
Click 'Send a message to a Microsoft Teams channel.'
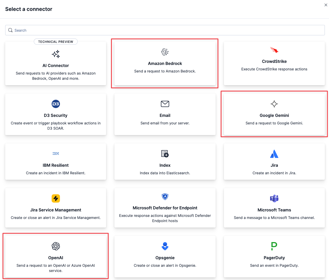(x=274, y=218)
